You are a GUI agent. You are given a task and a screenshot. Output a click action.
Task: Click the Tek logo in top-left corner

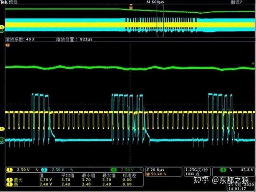(5, 2)
